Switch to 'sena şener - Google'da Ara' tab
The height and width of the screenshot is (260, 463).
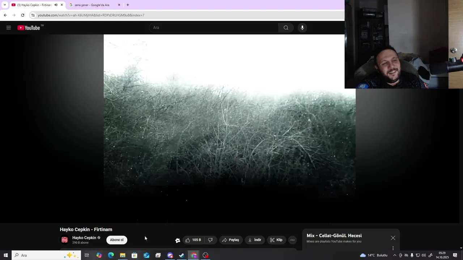point(92,5)
